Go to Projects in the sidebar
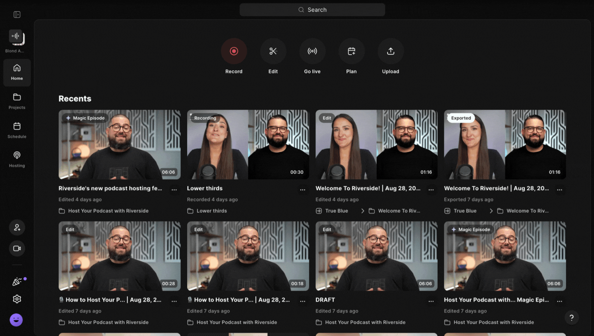Viewport: 594px width, 336px height. click(x=17, y=101)
